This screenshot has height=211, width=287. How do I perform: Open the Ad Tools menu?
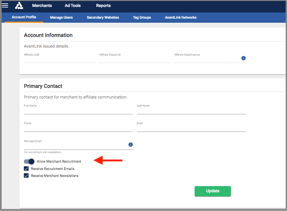(73, 5)
